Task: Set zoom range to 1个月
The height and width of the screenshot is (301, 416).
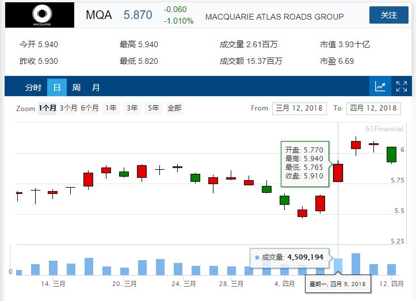Action: tap(47, 108)
